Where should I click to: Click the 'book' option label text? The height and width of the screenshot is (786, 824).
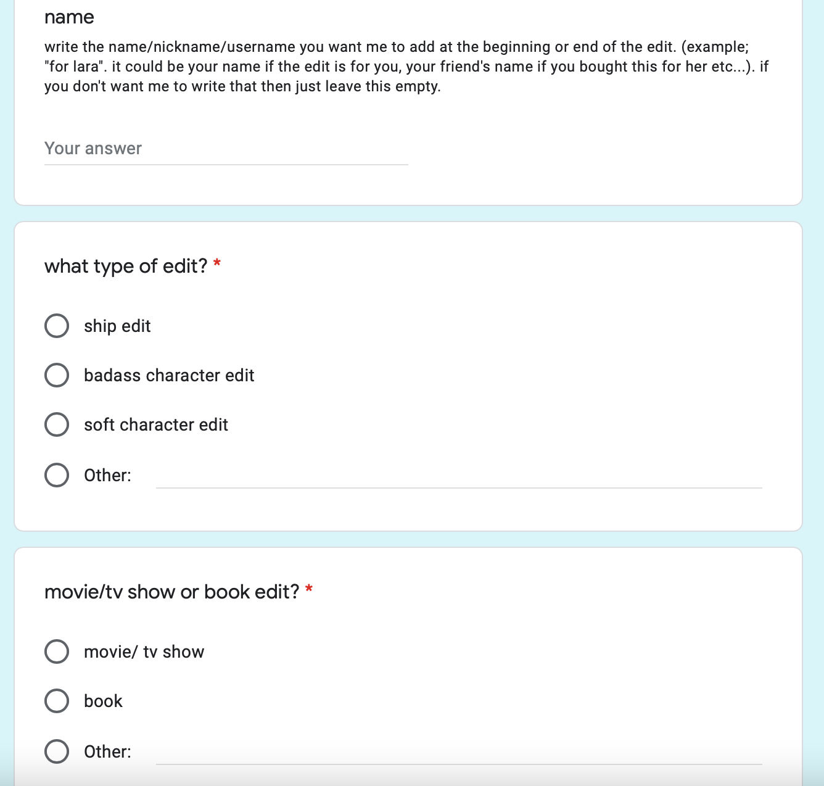pos(103,701)
